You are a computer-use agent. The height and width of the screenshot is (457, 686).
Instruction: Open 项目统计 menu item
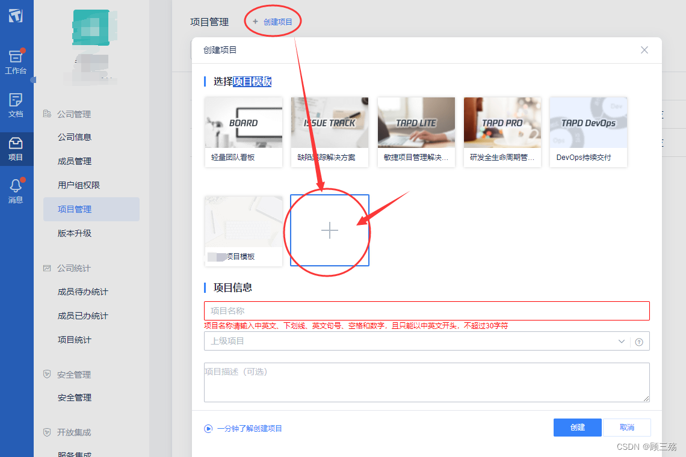75,340
